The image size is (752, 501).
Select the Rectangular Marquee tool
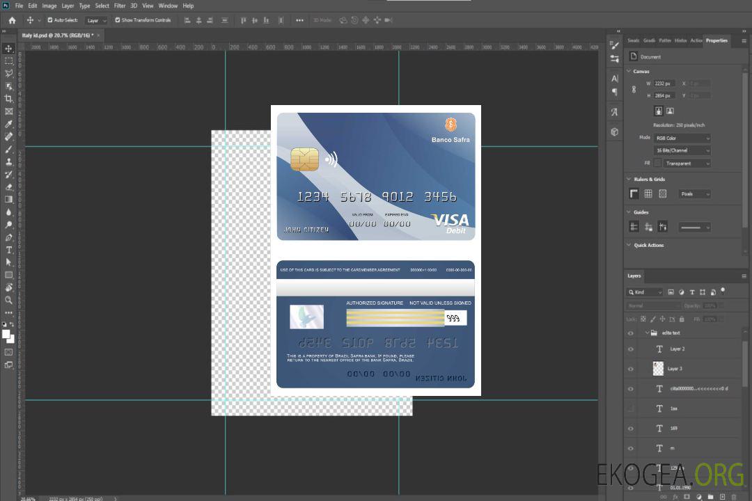pyautogui.click(x=8, y=61)
